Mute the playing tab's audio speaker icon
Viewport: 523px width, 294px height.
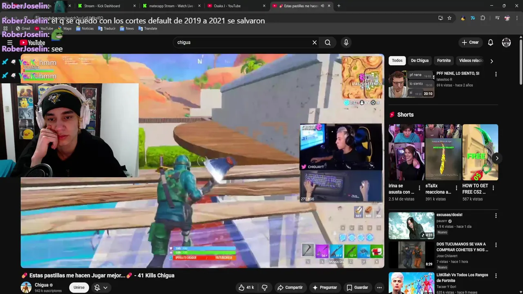click(x=322, y=6)
